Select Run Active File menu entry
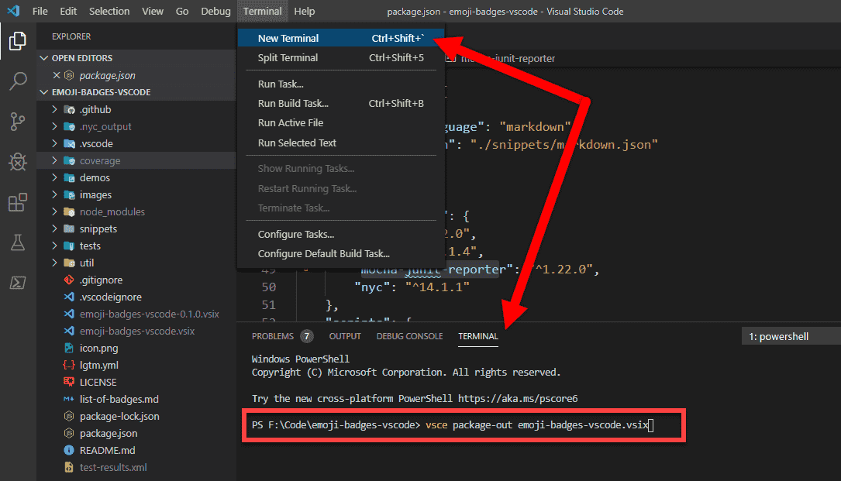 click(x=341, y=123)
